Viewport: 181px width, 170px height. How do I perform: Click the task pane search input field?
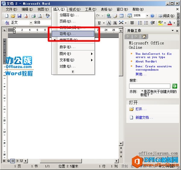[150, 86]
